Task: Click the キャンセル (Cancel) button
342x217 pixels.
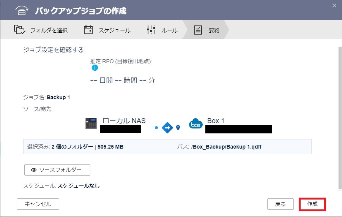Action: pyautogui.click(x=38, y=204)
